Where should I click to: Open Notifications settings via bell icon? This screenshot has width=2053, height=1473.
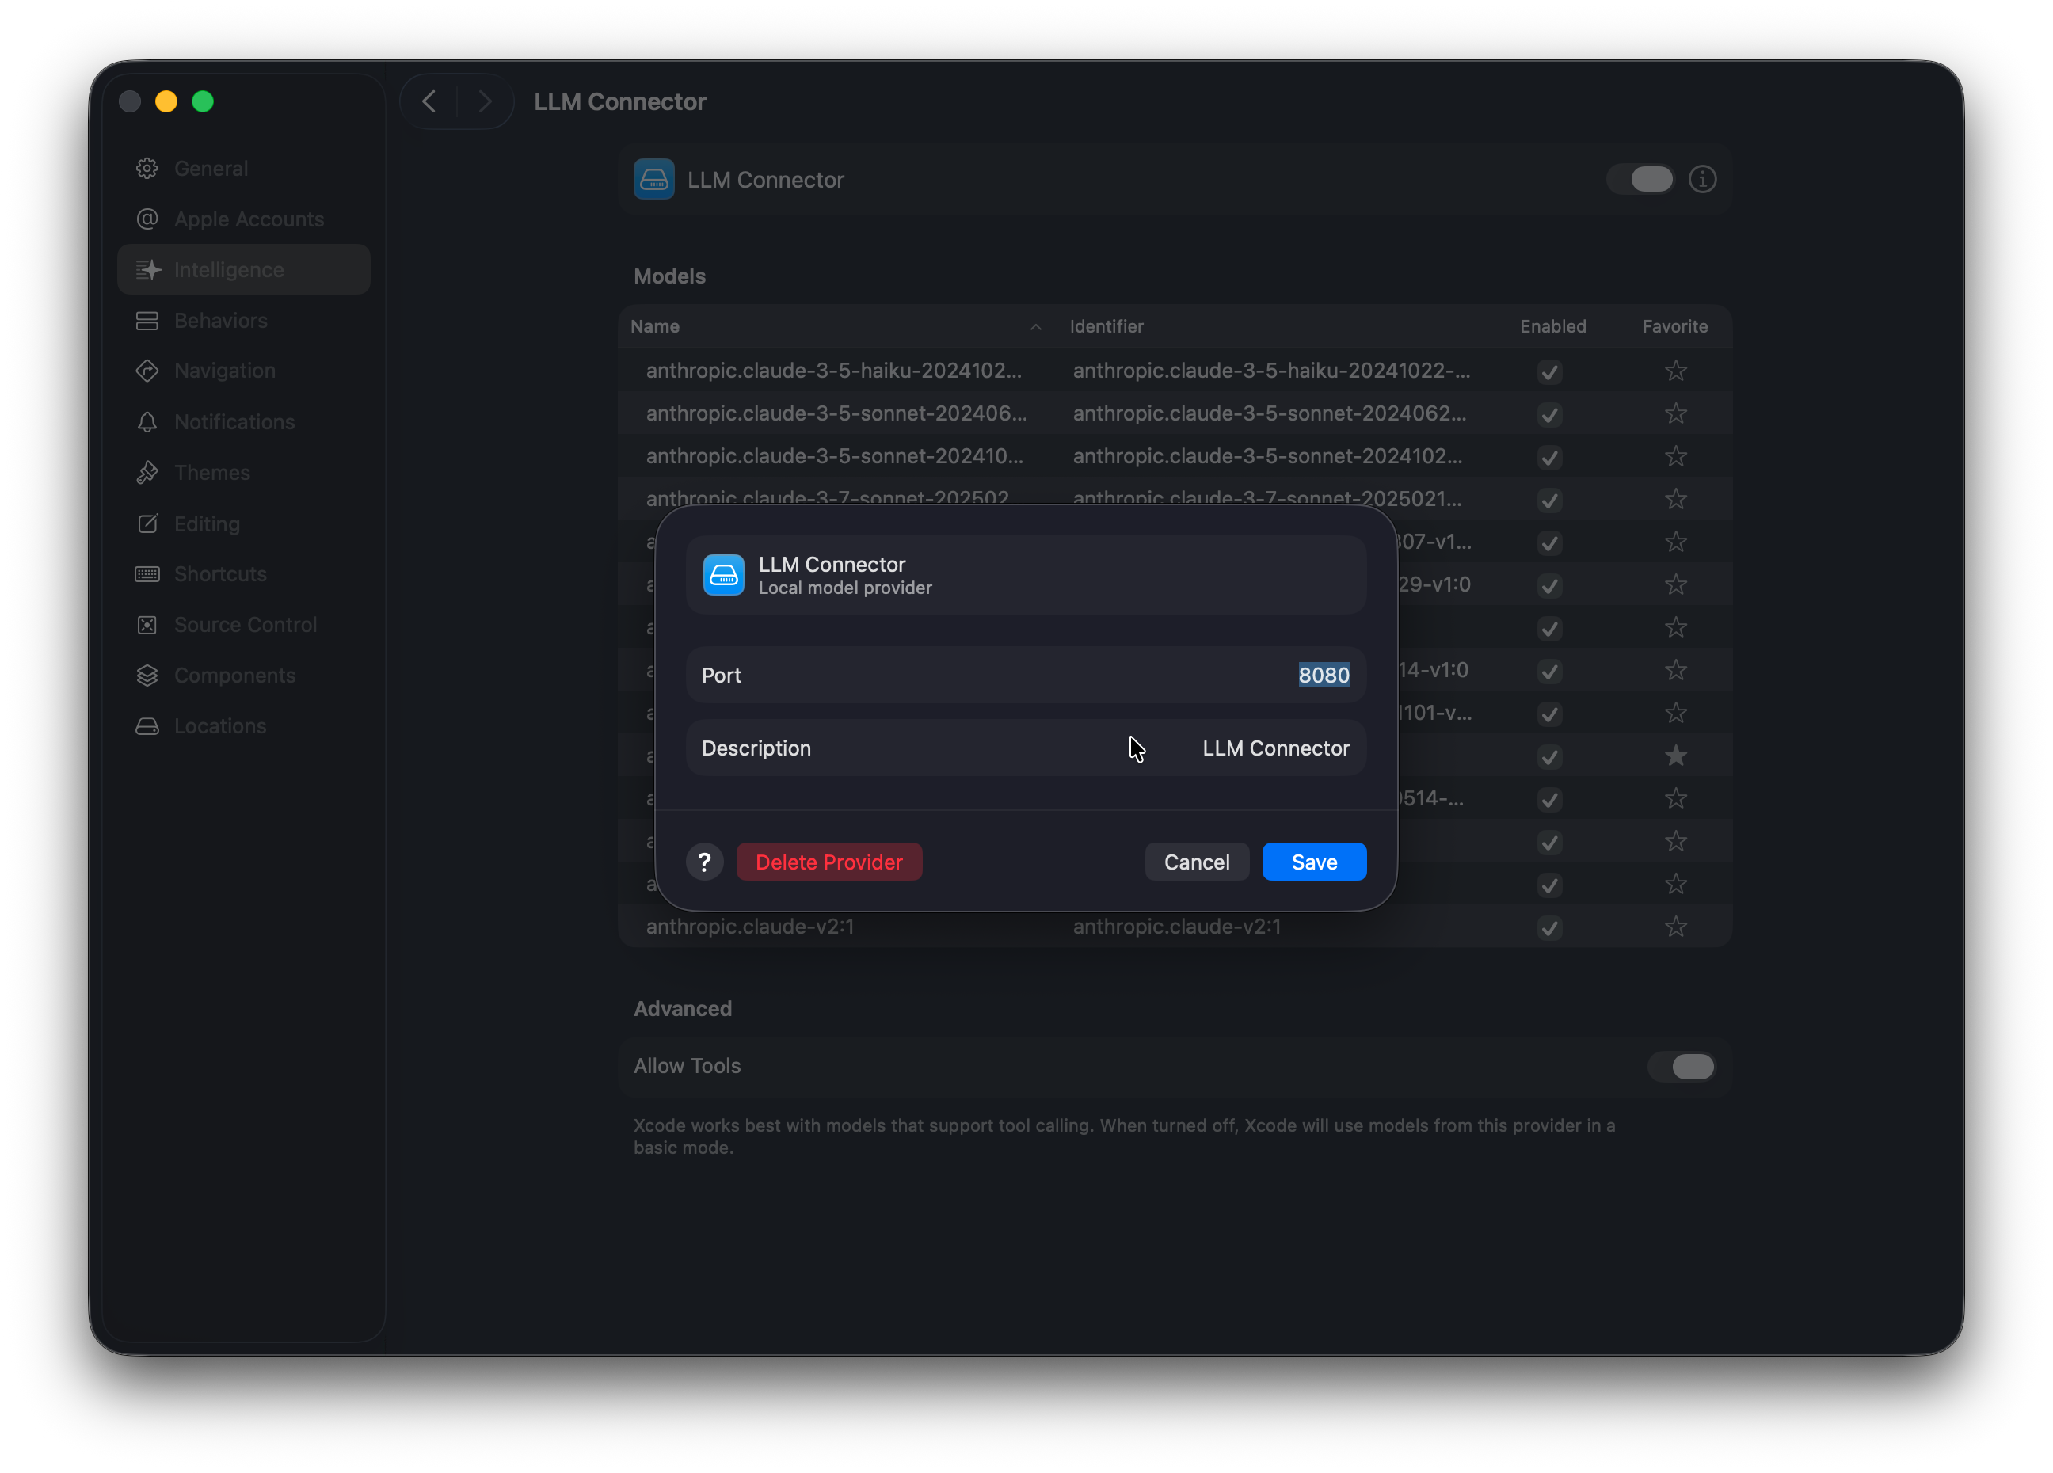coord(147,421)
